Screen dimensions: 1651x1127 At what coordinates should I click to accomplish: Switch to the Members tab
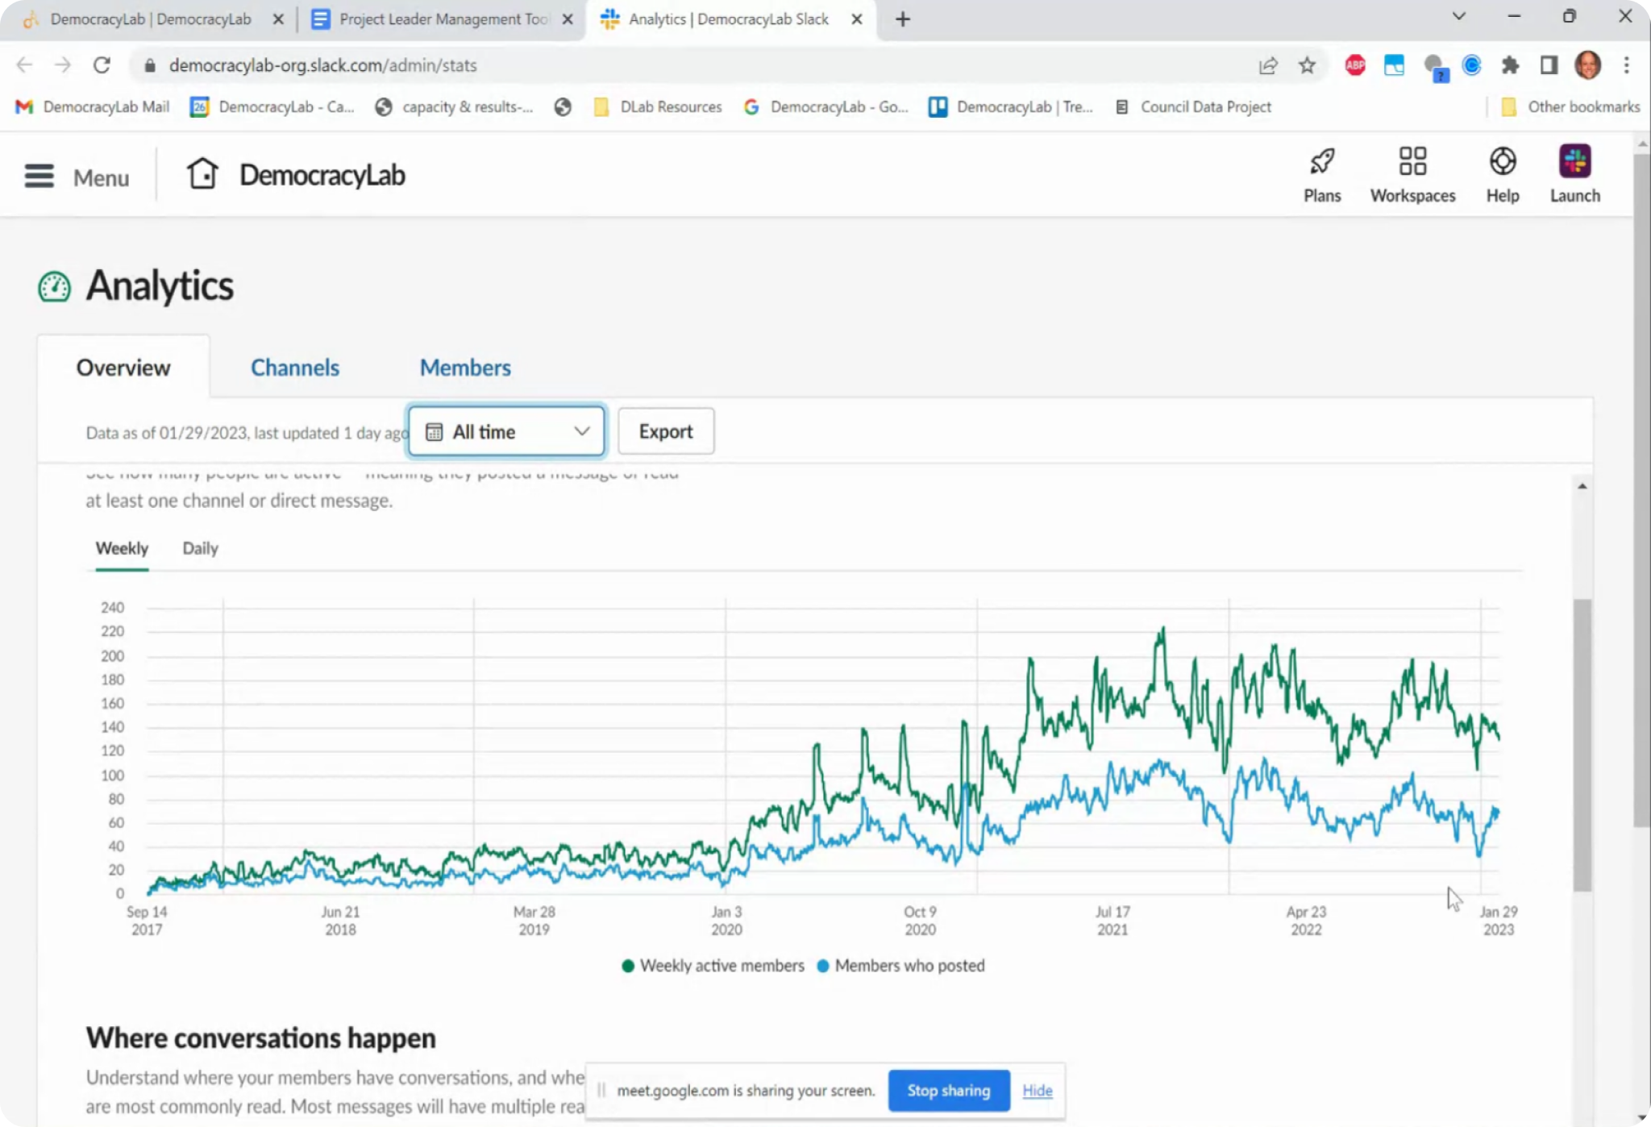(465, 368)
